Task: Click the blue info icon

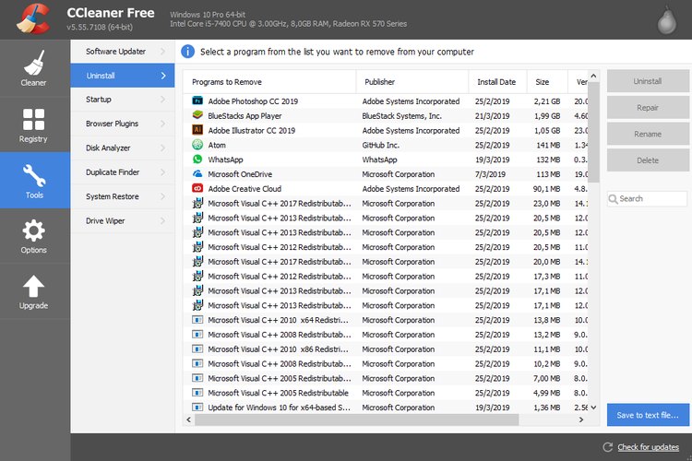Action: 187,52
